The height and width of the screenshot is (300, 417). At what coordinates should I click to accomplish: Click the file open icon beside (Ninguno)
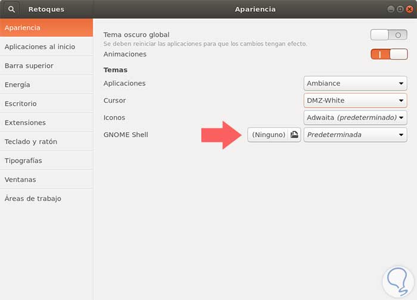point(294,135)
